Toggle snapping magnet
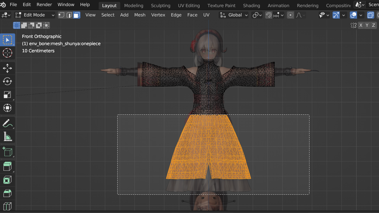Viewport: 379px width, 213px height. click(x=269, y=15)
